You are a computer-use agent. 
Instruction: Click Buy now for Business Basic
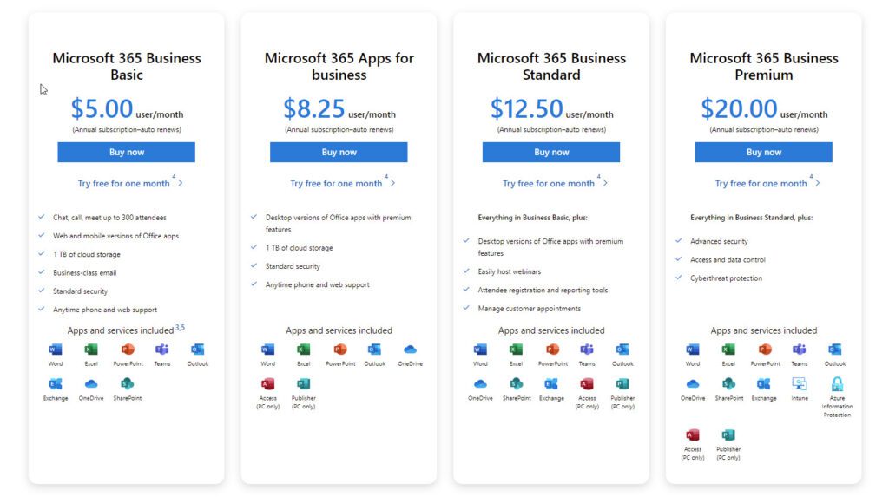[x=127, y=153]
